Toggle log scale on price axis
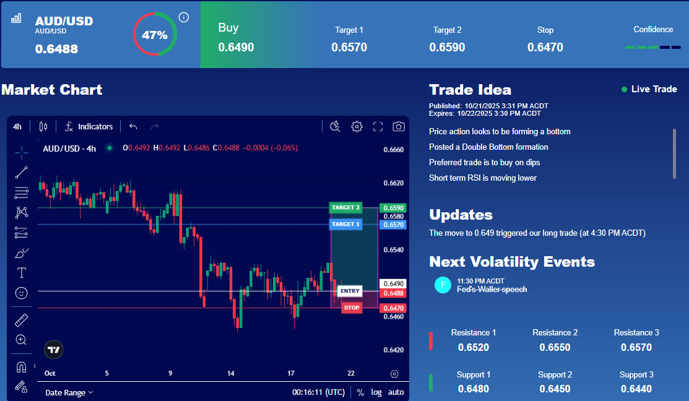 tap(376, 392)
